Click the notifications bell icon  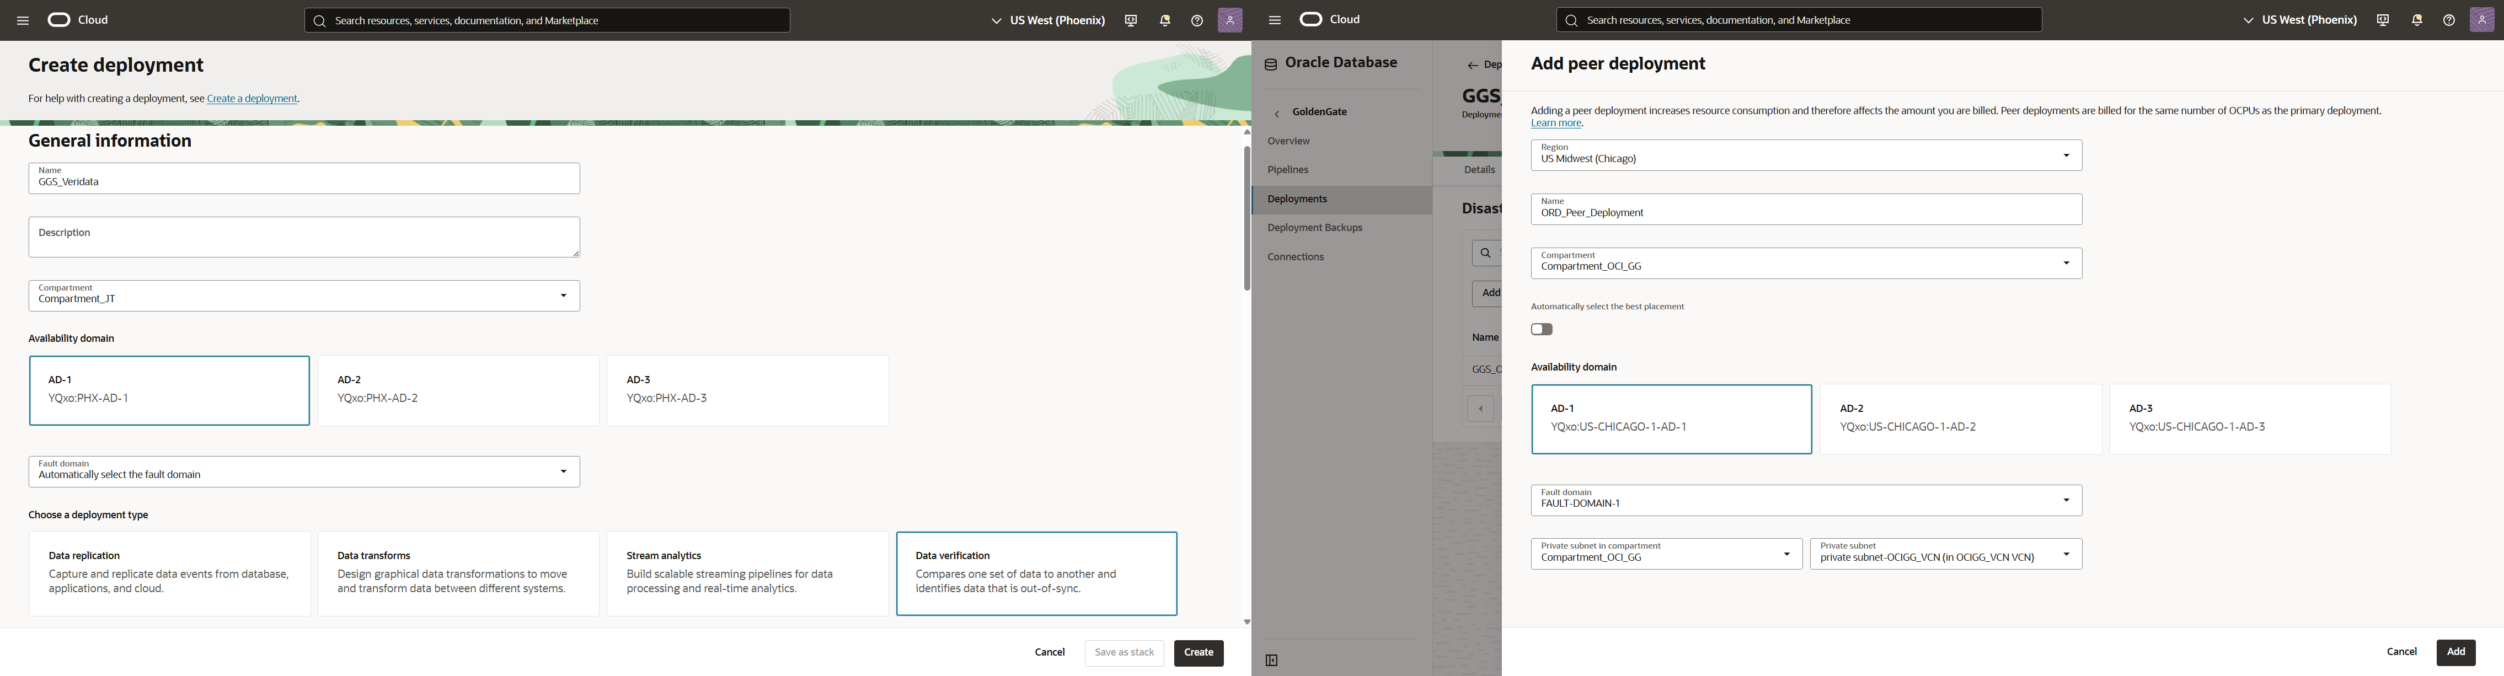tap(1164, 19)
